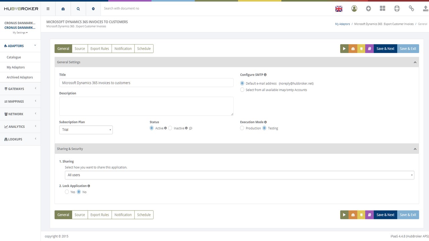429x241 pixels.
Task: Select all available Imap/smtp Accounts radio
Action: [x=242, y=90]
